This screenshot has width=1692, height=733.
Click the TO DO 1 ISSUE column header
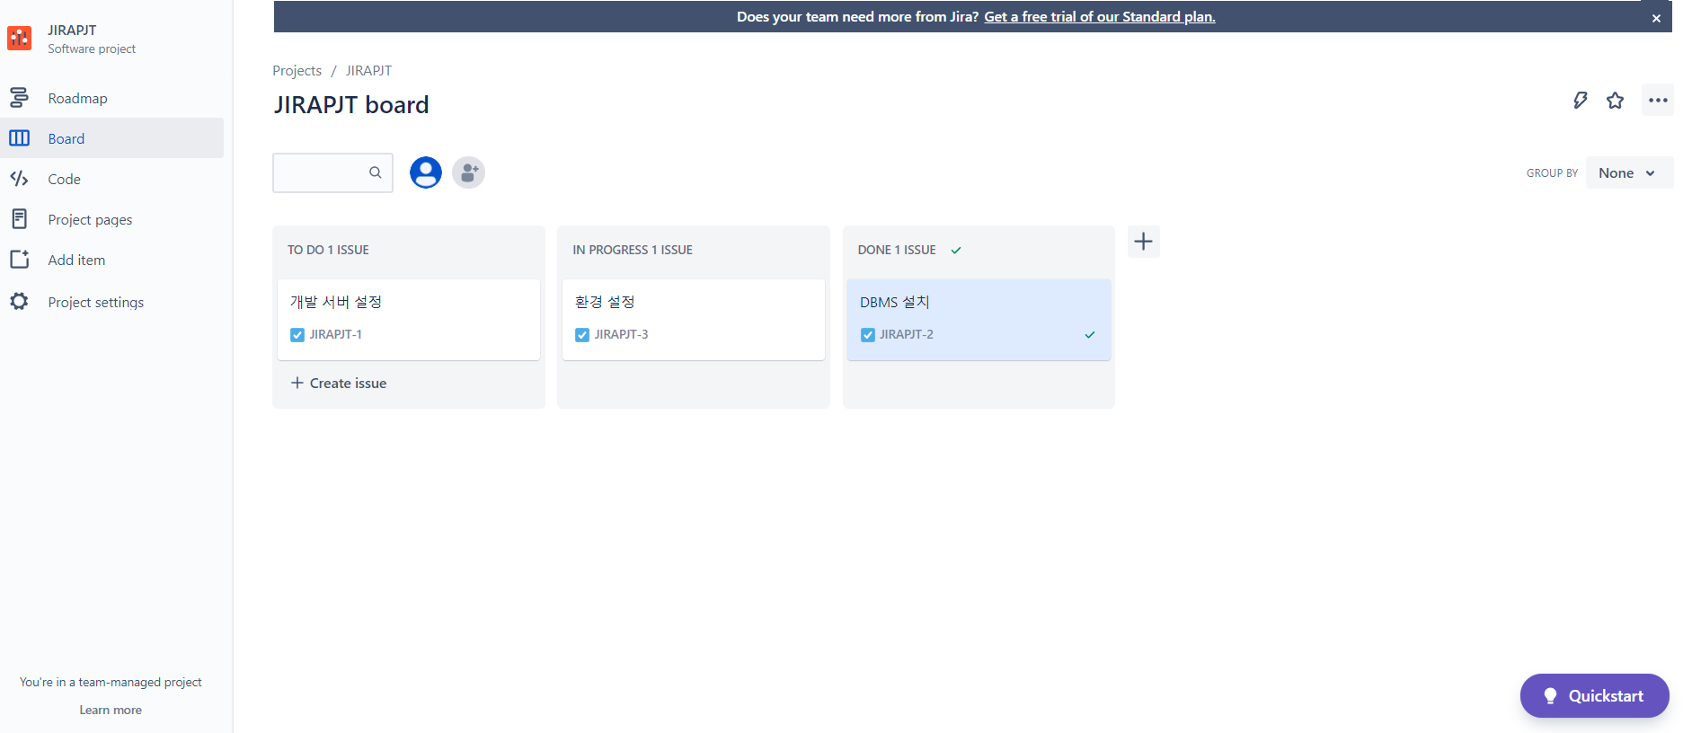[x=328, y=250]
